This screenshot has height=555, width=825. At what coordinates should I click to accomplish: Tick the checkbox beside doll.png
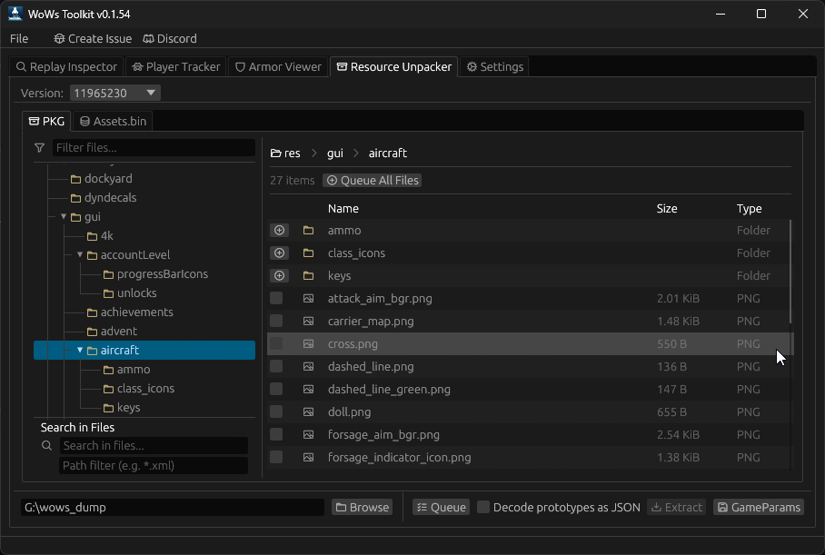[x=278, y=411]
